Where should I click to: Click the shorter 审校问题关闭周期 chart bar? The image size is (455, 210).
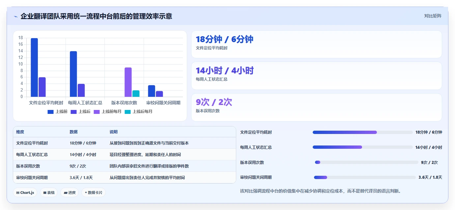159,94
